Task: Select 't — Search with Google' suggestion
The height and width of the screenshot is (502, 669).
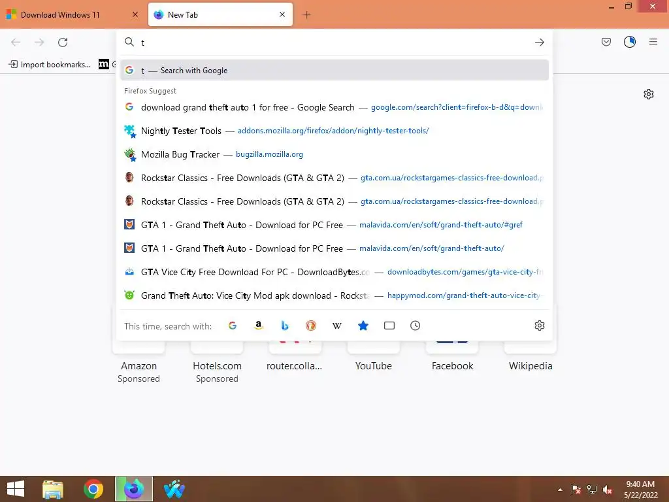Action: tap(334, 71)
